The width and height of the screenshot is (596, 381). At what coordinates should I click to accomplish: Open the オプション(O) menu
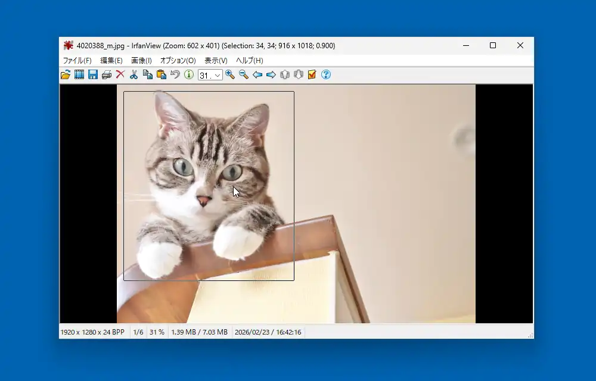click(178, 60)
